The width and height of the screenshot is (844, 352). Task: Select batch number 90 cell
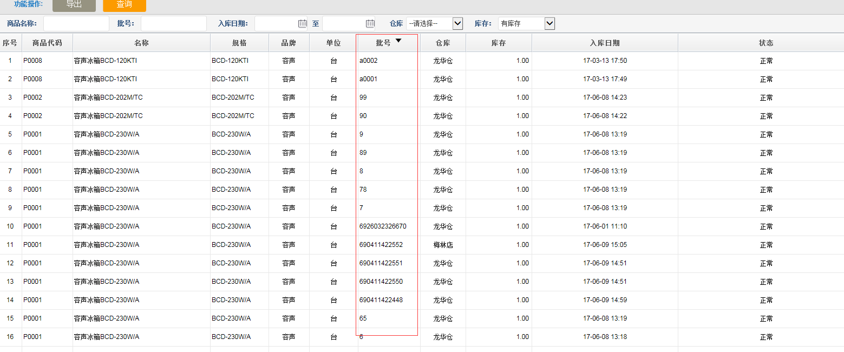click(363, 116)
